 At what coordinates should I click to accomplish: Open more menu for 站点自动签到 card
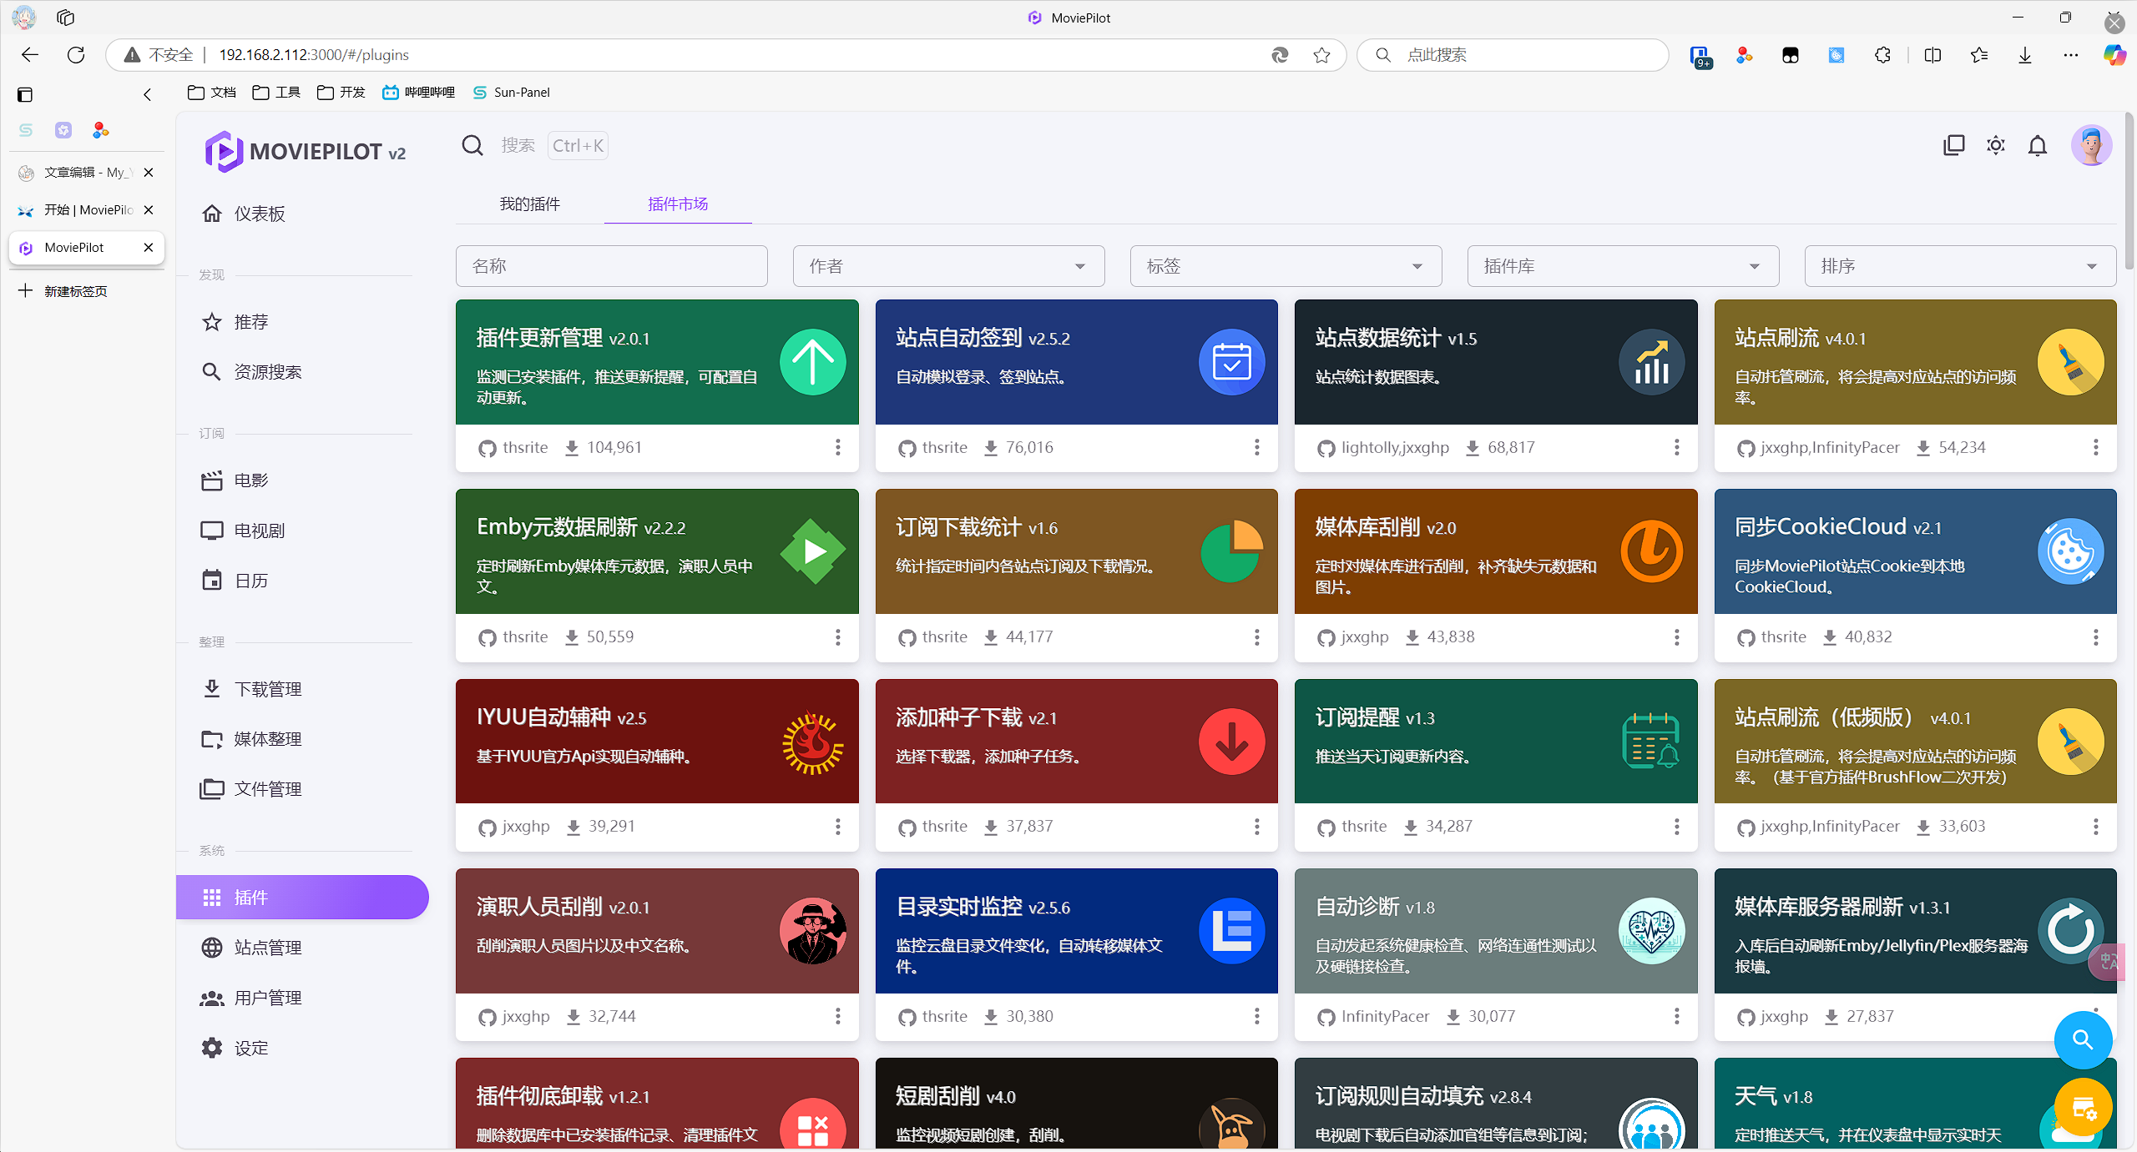(x=1256, y=448)
